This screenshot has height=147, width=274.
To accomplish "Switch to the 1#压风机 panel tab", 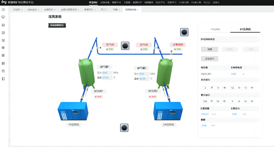I will click(x=215, y=29).
